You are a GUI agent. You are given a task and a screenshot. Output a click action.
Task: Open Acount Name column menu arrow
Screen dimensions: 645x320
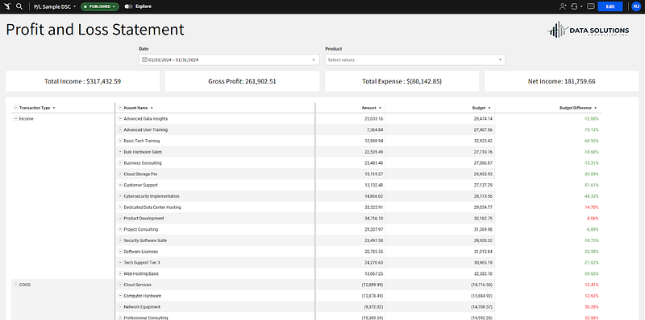(x=152, y=108)
